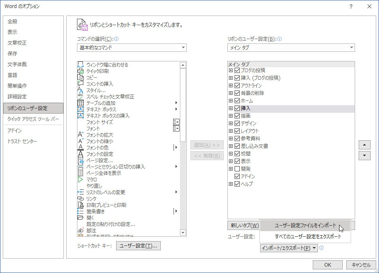Open the メイン タブ ribbon dropdown
Screen dimensions: 379x273
click(291, 47)
